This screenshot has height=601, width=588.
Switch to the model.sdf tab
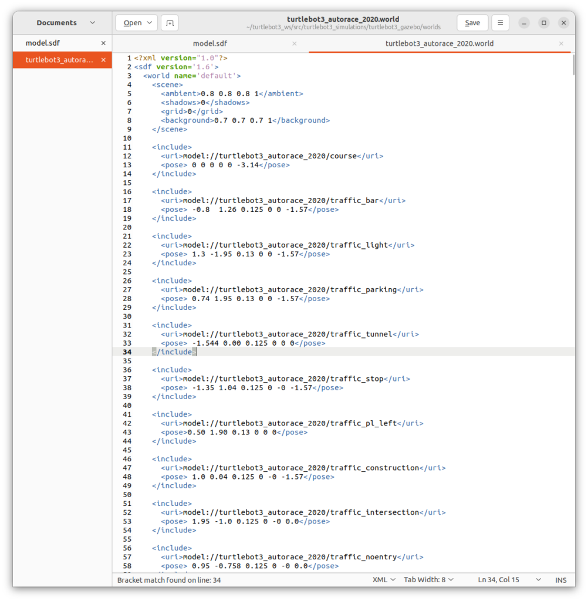pos(210,43)
